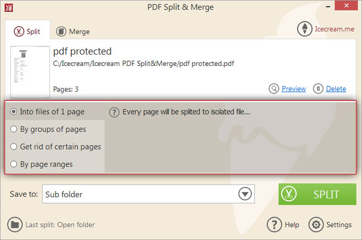The image size is (362, 240).
Task: Click the trash Delete icon
Action: point(319,89)
